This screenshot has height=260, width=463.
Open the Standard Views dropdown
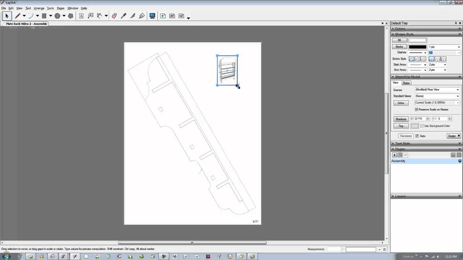tap(437, 96)
